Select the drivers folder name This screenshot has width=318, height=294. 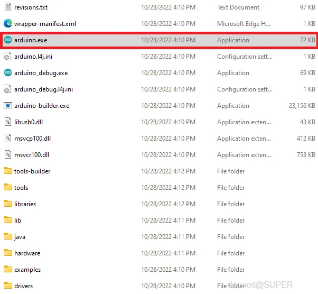point(24,286)
